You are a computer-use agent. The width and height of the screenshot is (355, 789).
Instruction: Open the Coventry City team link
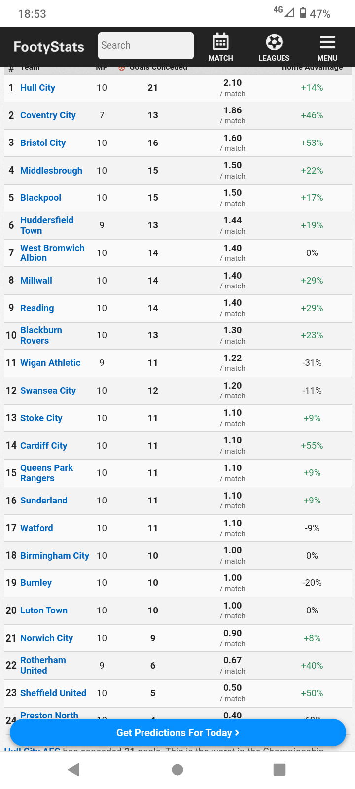(x=48, y=115)
